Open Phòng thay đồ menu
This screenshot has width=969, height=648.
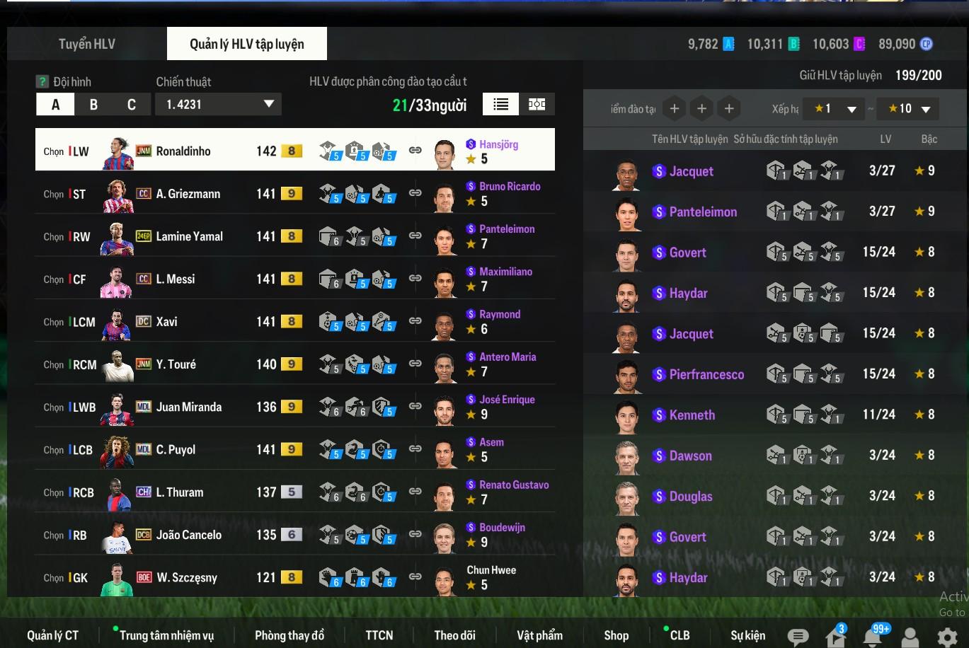(289, 635)
